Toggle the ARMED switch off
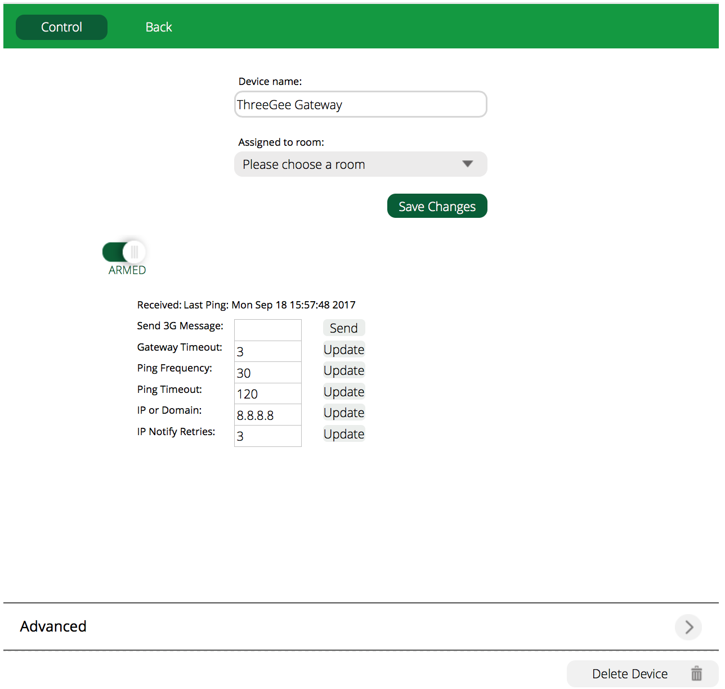The width and height of the screenshot is (725, 689). pos(124,252)
